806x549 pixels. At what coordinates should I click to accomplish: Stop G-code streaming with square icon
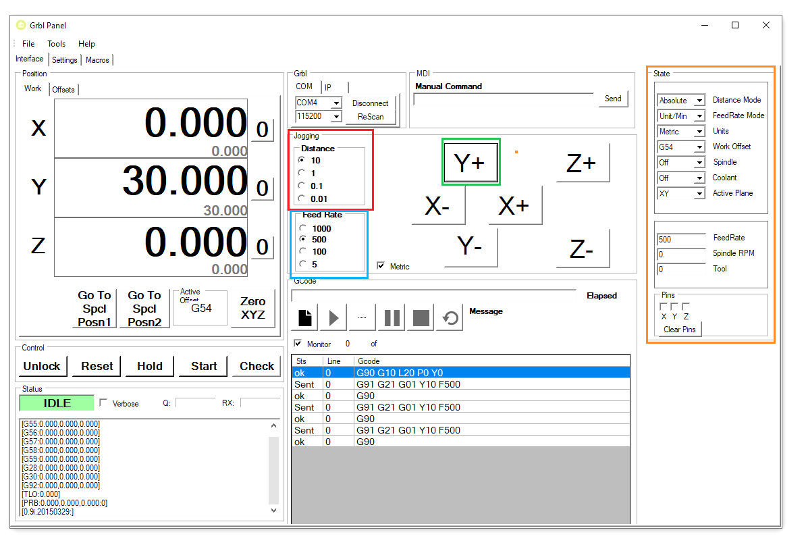421,317
